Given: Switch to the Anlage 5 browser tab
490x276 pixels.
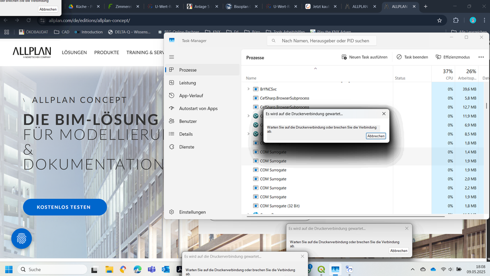Looking at the screenshot, I should [199, 6].
